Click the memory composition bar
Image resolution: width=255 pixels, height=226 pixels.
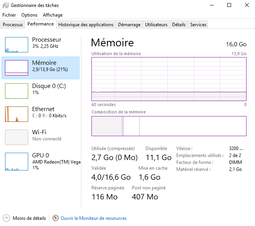coord(169,126)
